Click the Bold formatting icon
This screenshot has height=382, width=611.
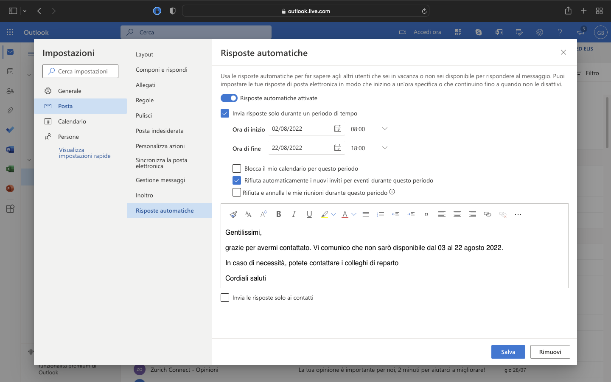tap(279, 214)
